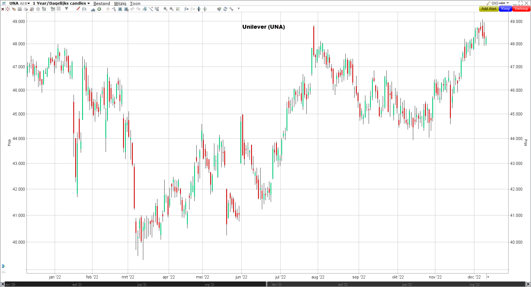The width and height of the screenshot is (531, 287).
Task: Click the chain link icon at top right
Action: coord(495,3)
